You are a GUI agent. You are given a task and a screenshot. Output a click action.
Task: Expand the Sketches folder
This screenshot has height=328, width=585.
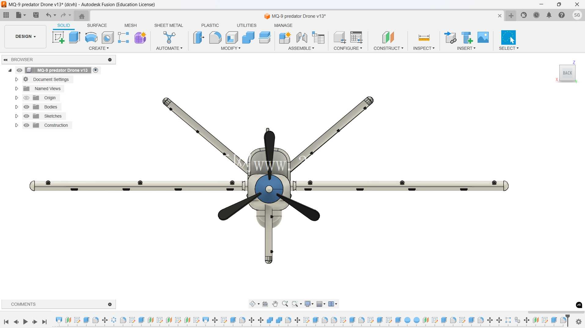(17, 116)
